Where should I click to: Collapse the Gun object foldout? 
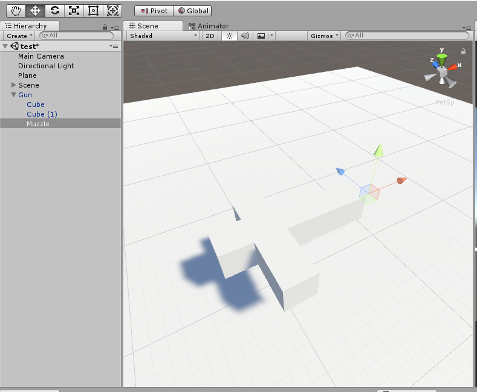pos(14,95)
